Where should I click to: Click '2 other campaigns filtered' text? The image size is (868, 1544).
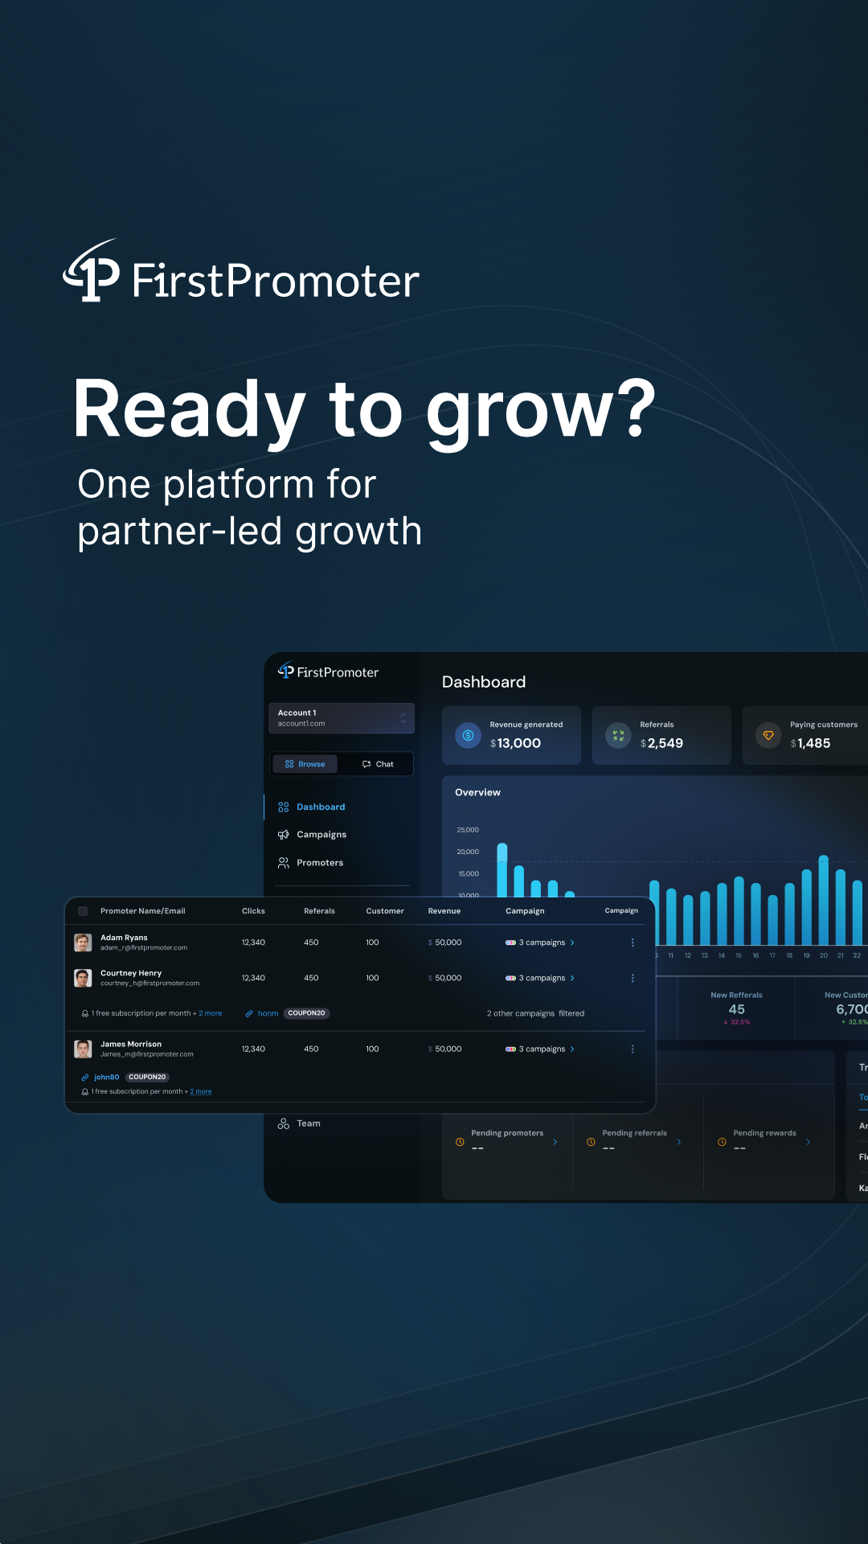point(535,1013)
